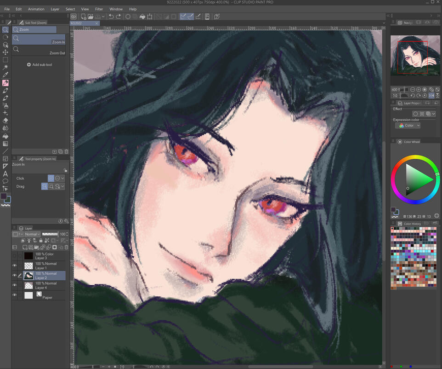Select the Auto select magic wand tool
This screenshot has width=442, height=369.
point(6,67)
